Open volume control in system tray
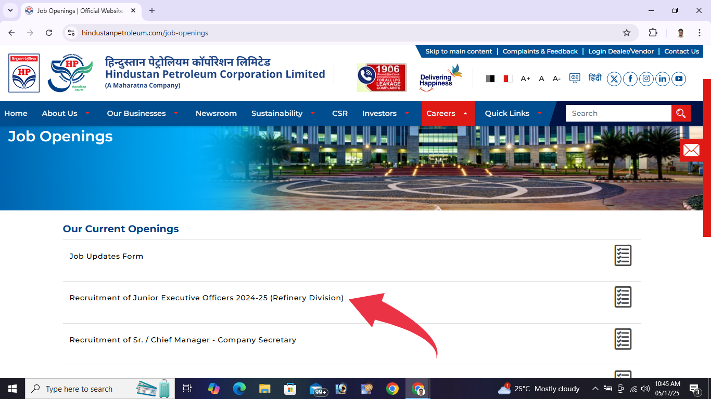 645,389
